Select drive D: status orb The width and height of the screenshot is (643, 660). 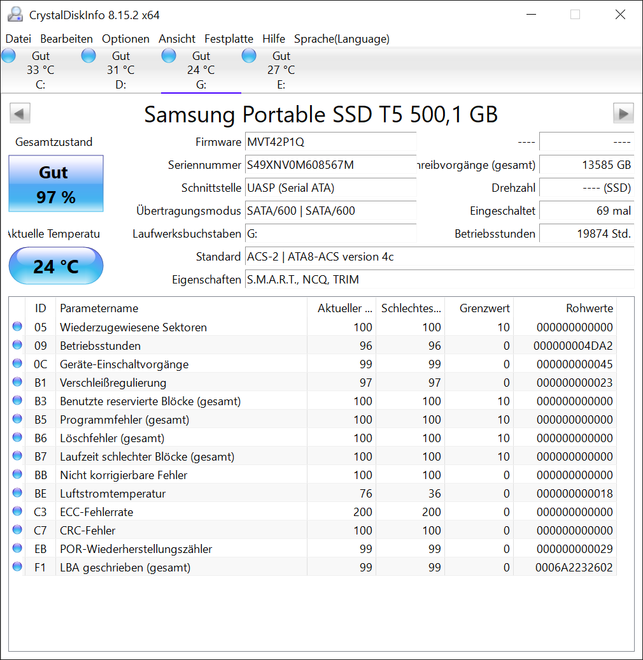pos(88,55)
